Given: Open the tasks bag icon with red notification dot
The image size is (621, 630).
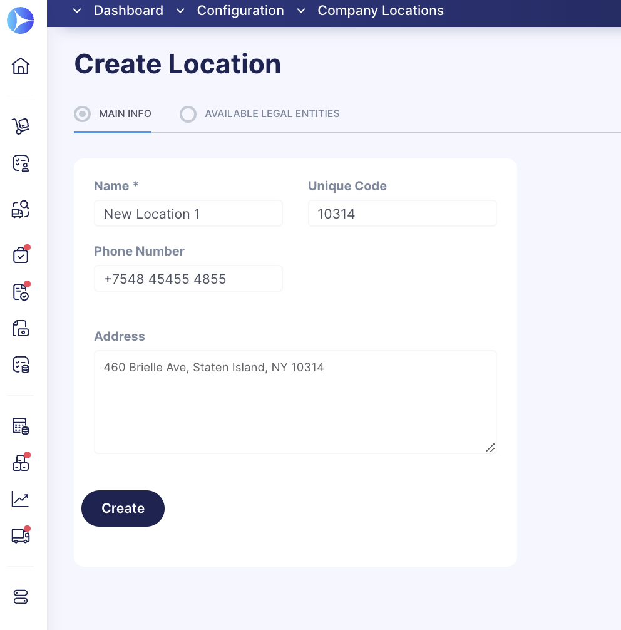Looking at the screenshot, I should pos(21,254).
